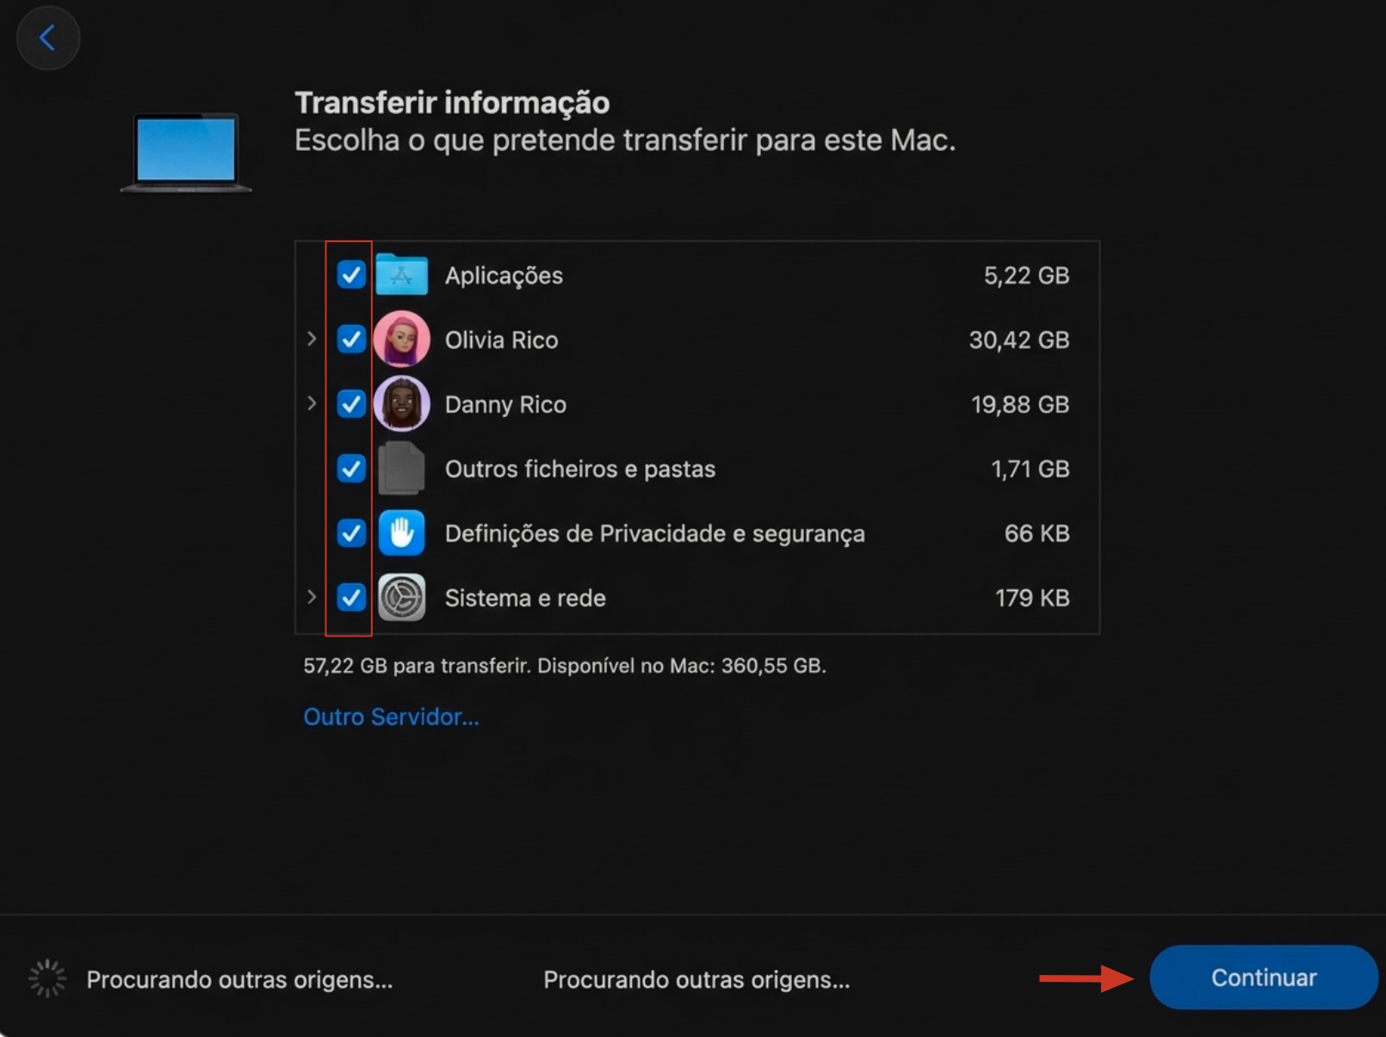Click Danny Rico's memoji avatar

402,404
